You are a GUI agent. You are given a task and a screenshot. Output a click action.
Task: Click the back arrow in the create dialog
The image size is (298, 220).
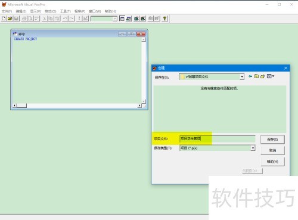(x=250, y=76)
